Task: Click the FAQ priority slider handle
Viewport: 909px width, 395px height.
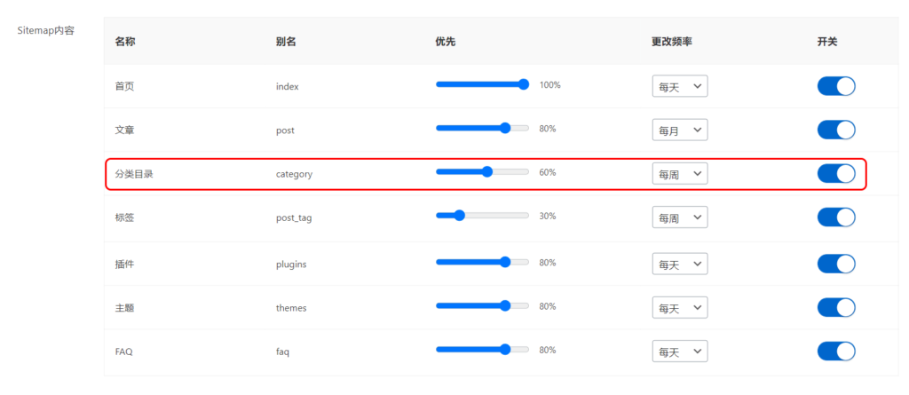Action: pyautogui.click(x=505, y=349)
